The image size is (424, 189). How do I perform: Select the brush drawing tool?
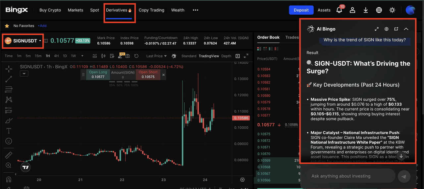tap(9, 120)
